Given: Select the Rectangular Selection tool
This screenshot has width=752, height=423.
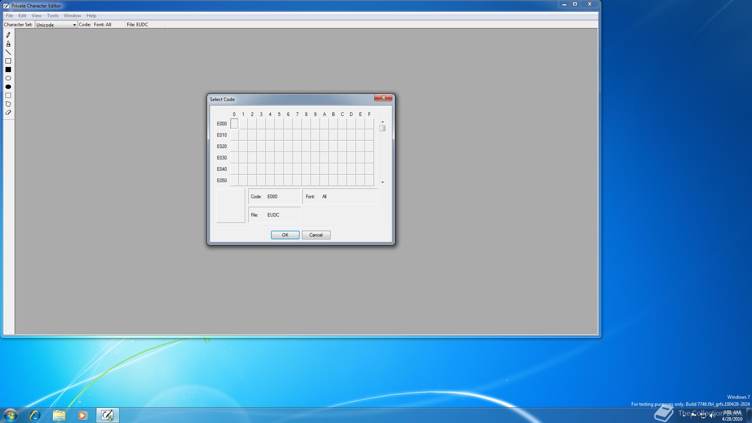Looking at the screenshot, I should click(8, 96).
